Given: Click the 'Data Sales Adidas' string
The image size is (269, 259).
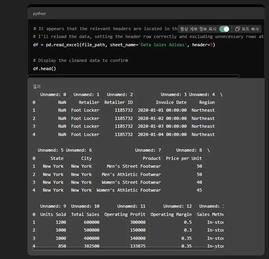Looking at the screenshot, I should coord(162,45).
